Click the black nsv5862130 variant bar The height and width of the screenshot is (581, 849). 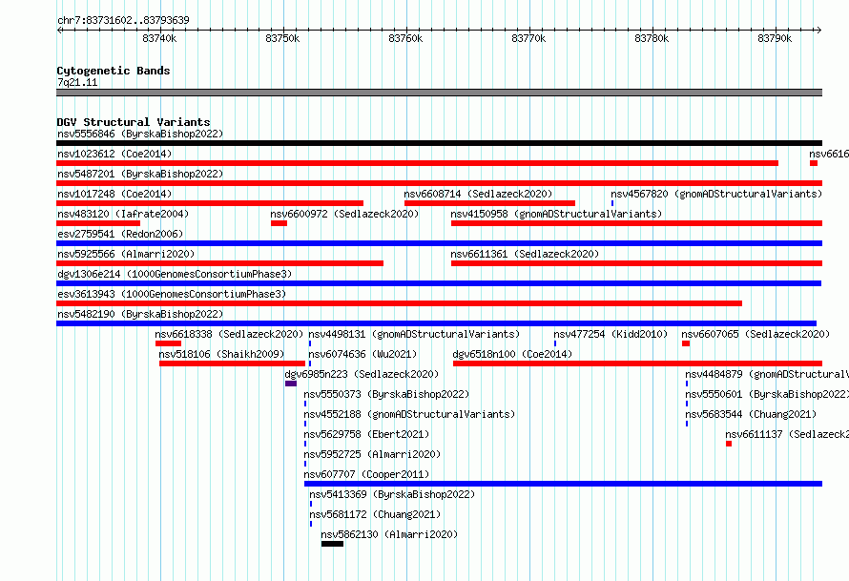[332, 544]
